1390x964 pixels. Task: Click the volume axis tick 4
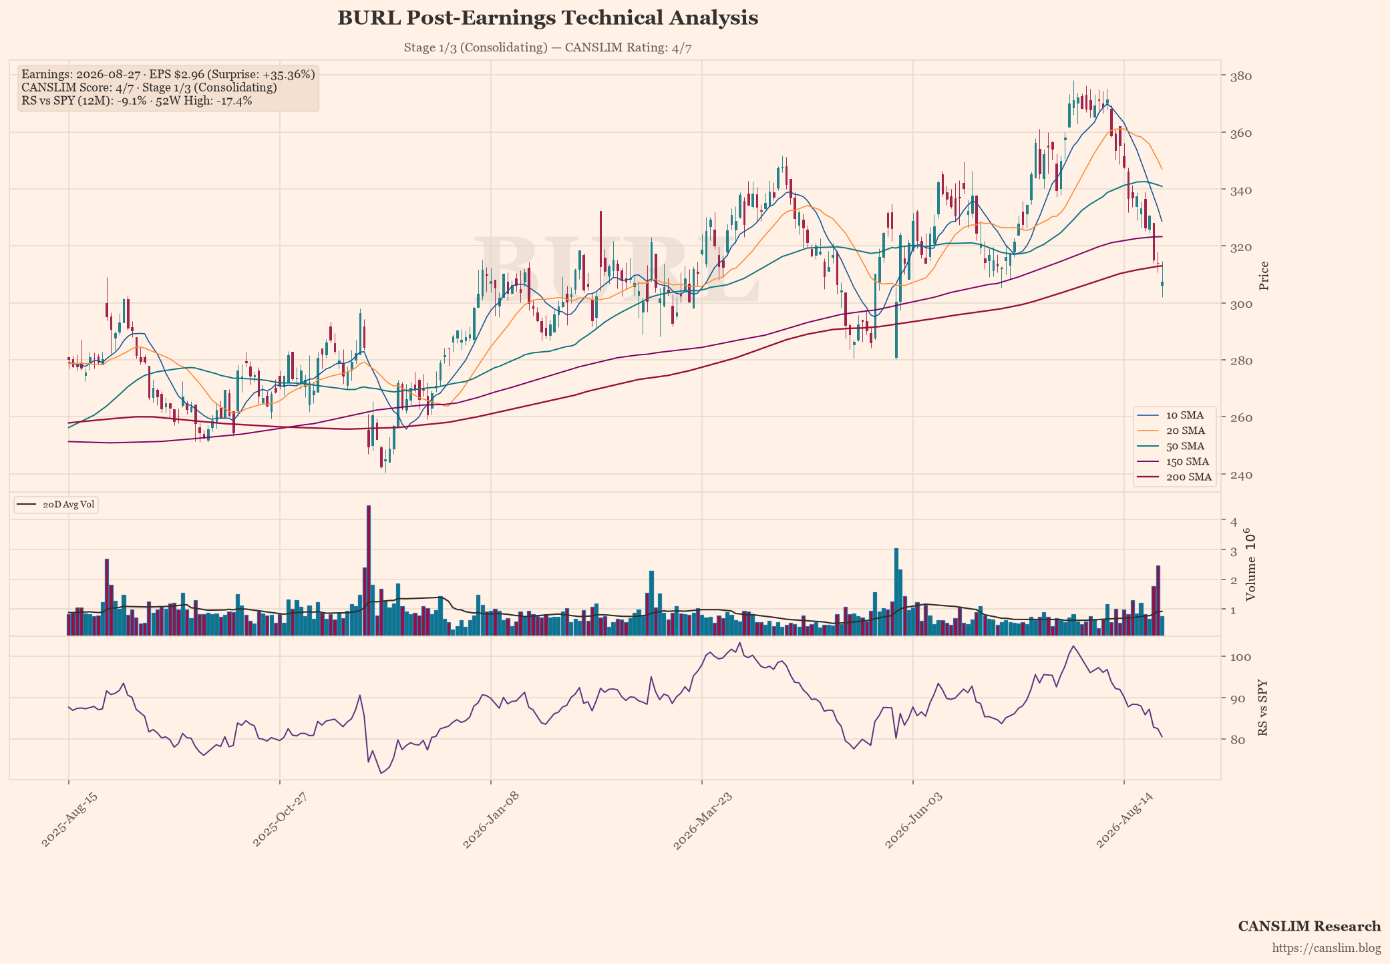(x=1234, y=521)
